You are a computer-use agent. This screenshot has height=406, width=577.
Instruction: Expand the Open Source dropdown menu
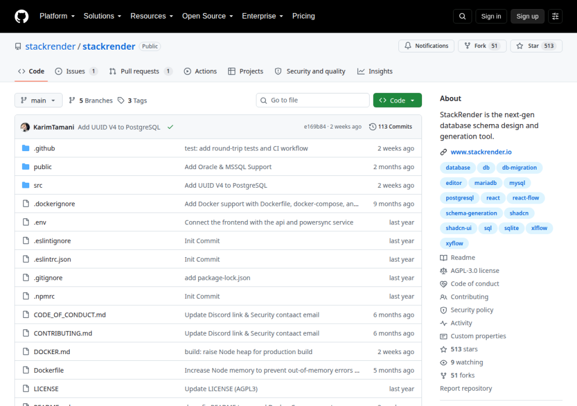pyautogui.click(x=207, y=16)
